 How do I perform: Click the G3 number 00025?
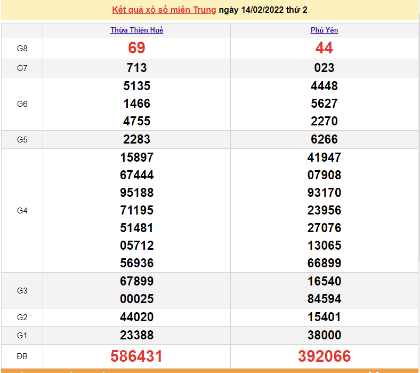coord(136,299)
